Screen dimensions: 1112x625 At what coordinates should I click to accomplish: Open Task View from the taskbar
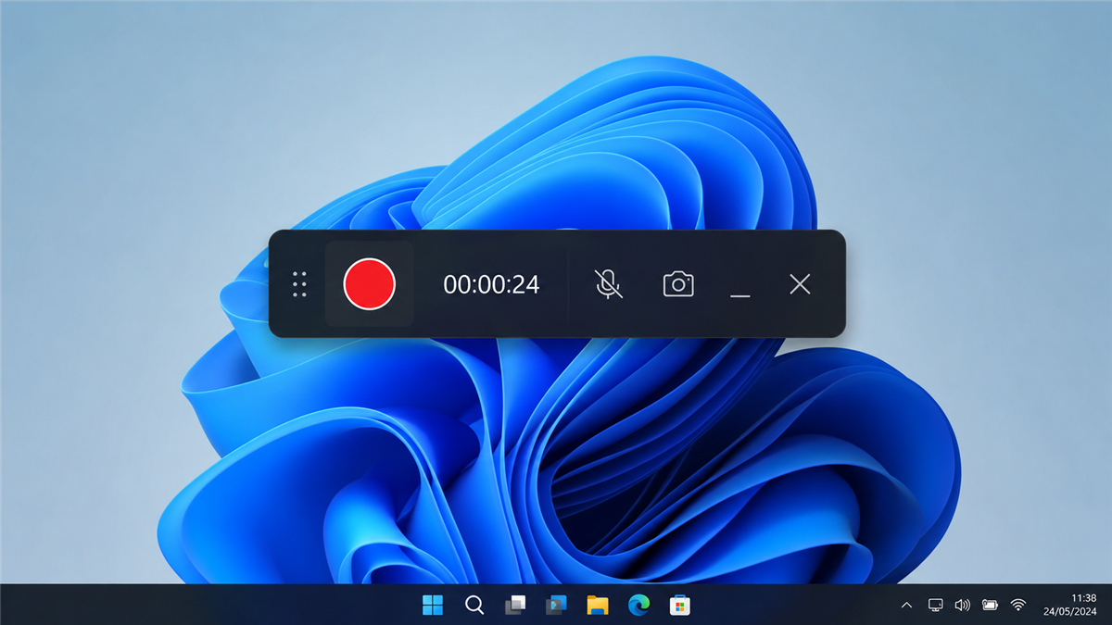[x=515, y=606]
